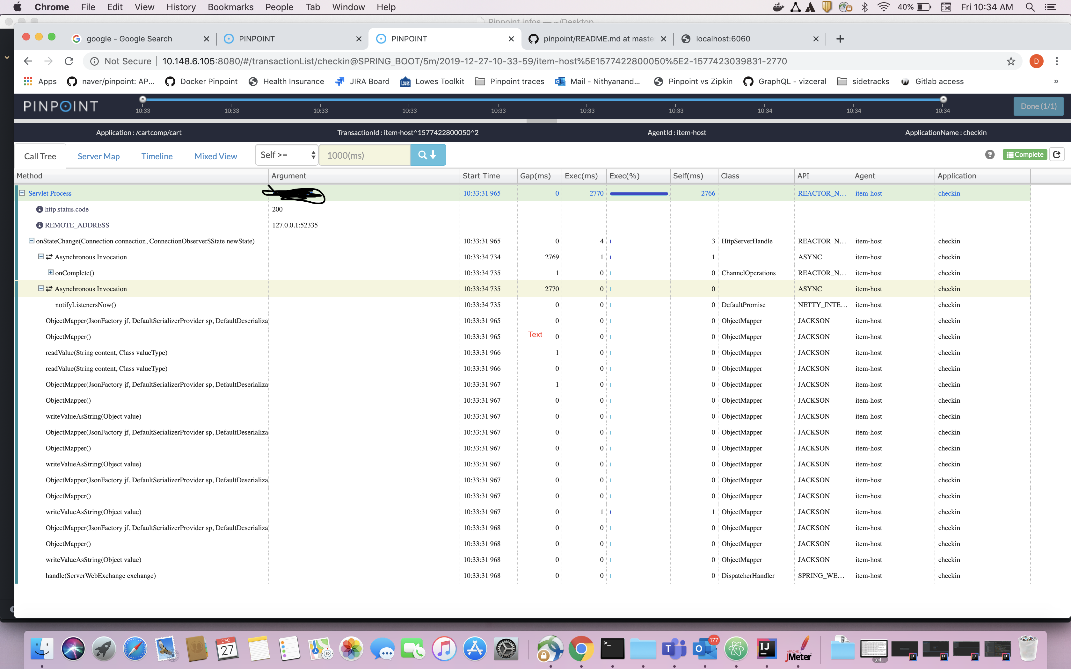Viewport: 1071px width, 669px height.
Task: Click the left handle of the time slider
Action: (x=142, y=99)
